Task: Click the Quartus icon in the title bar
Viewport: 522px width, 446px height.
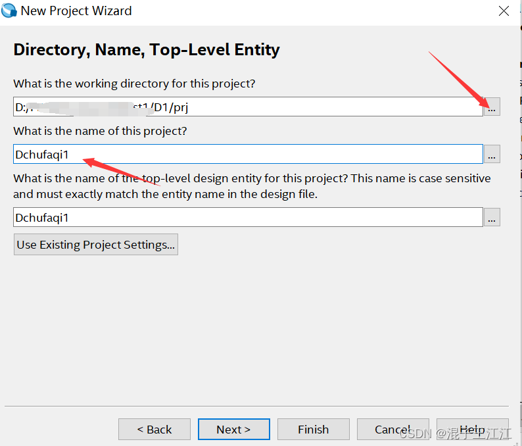Action: pos(9,11)
